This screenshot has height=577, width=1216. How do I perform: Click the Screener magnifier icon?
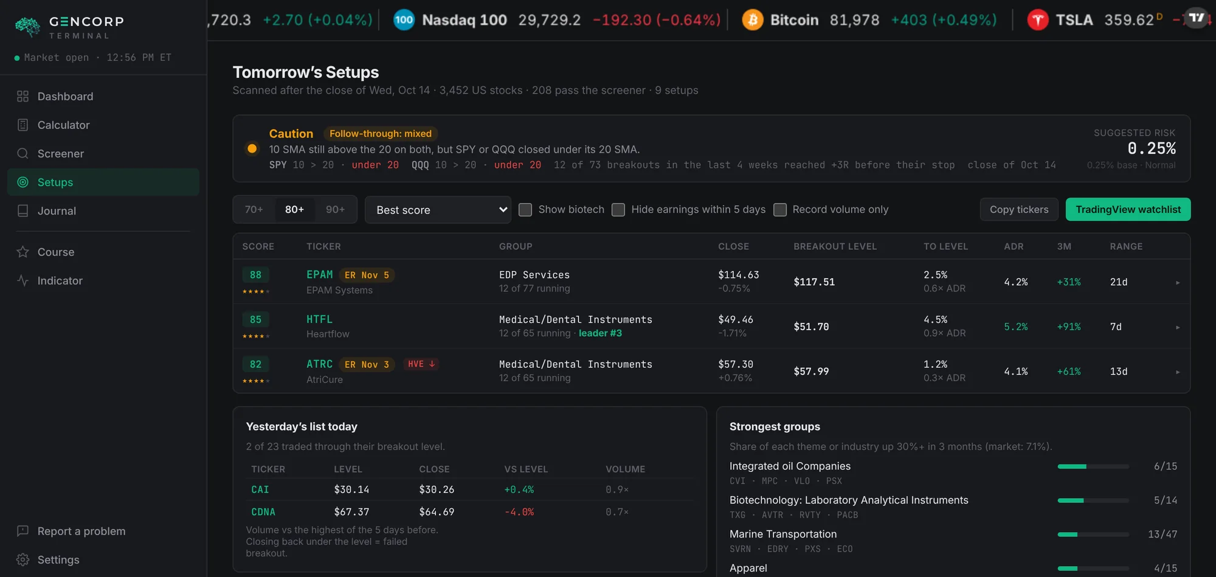22,153
